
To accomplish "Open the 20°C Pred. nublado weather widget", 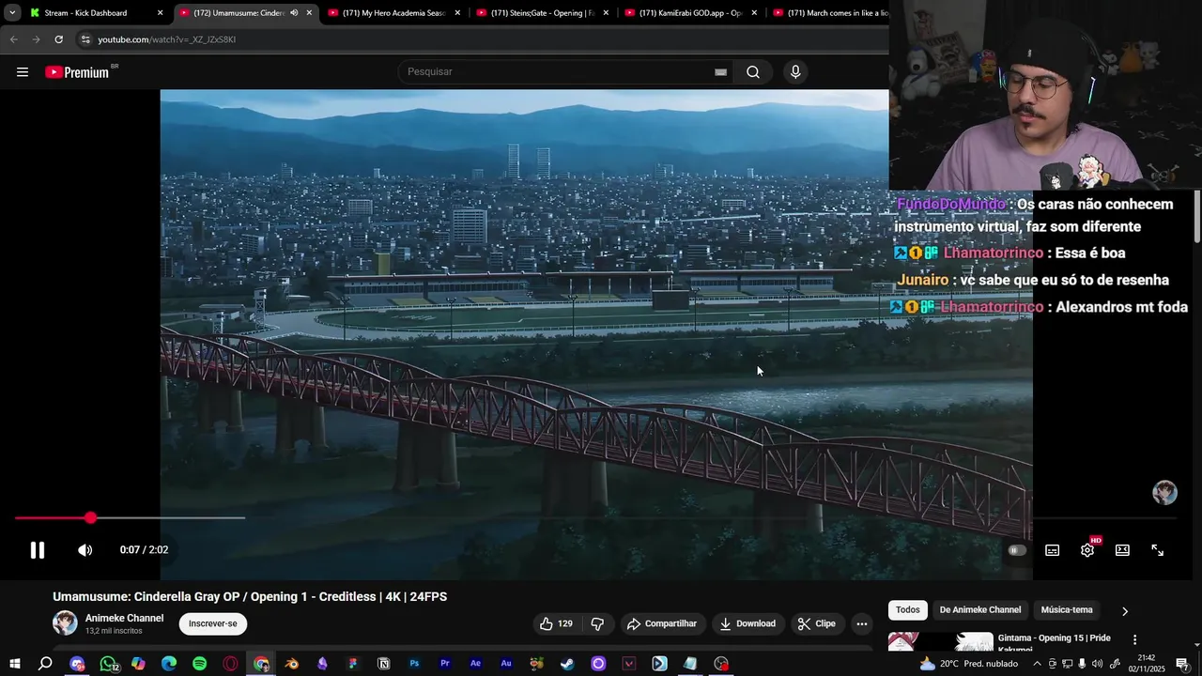I will (968, 664).
